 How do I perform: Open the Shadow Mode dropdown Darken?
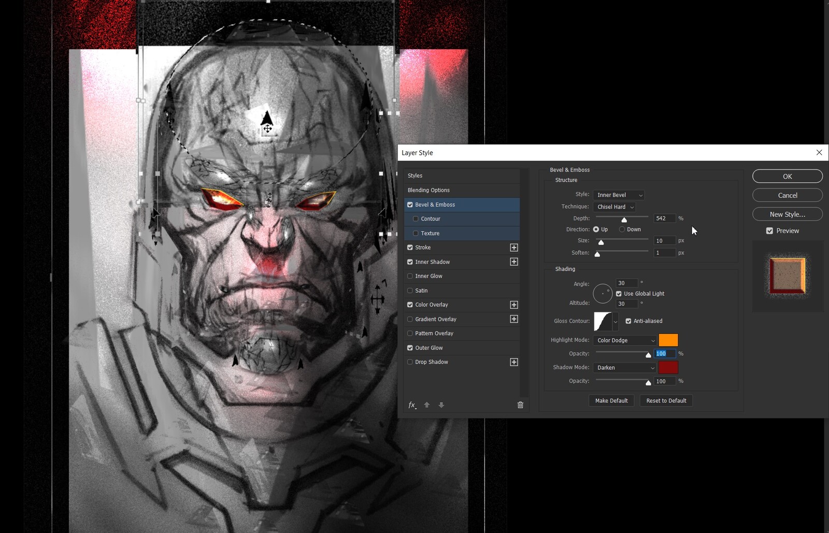pos(625,368)
